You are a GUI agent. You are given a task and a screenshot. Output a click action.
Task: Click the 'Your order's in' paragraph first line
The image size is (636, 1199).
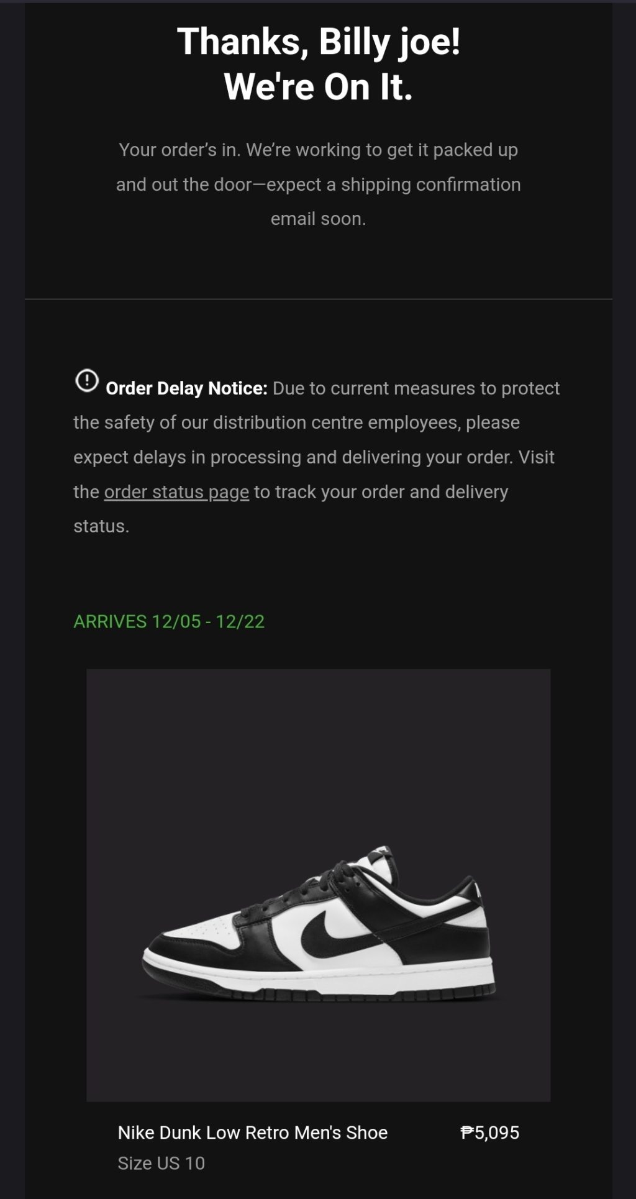coord(318,150)
